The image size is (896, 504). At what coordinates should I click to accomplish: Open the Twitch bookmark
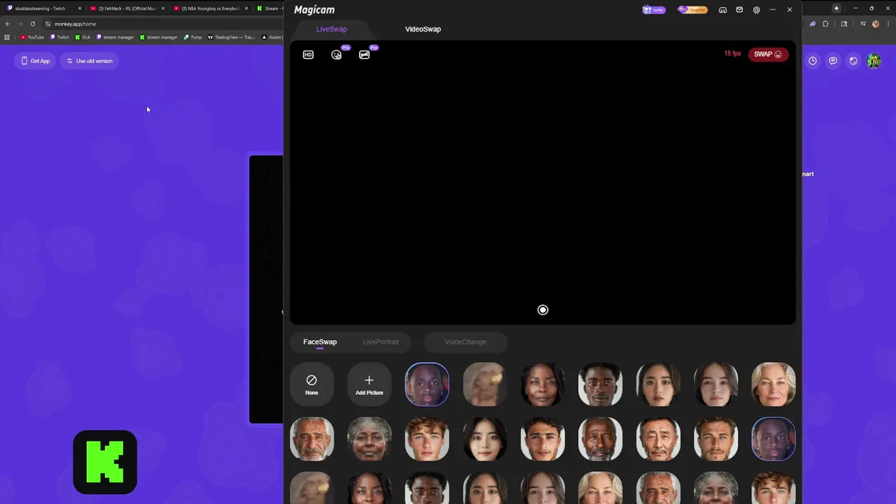(59, 37)
